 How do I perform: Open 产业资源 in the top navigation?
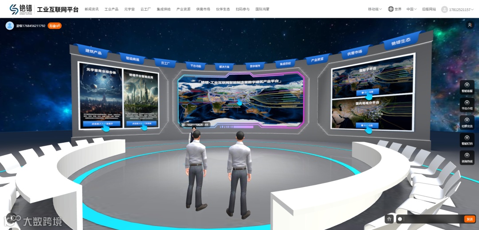pyautogui.click(x=184, y=9)
